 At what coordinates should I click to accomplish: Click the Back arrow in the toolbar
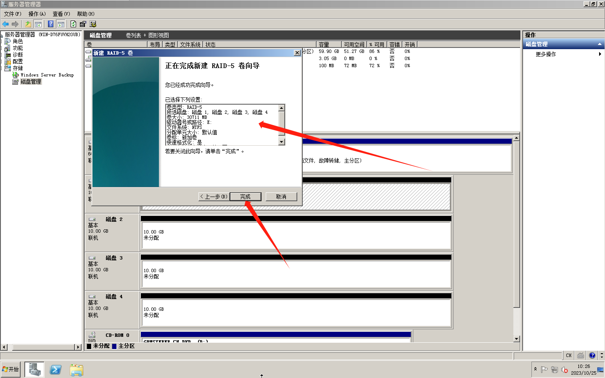pos(5,24)
